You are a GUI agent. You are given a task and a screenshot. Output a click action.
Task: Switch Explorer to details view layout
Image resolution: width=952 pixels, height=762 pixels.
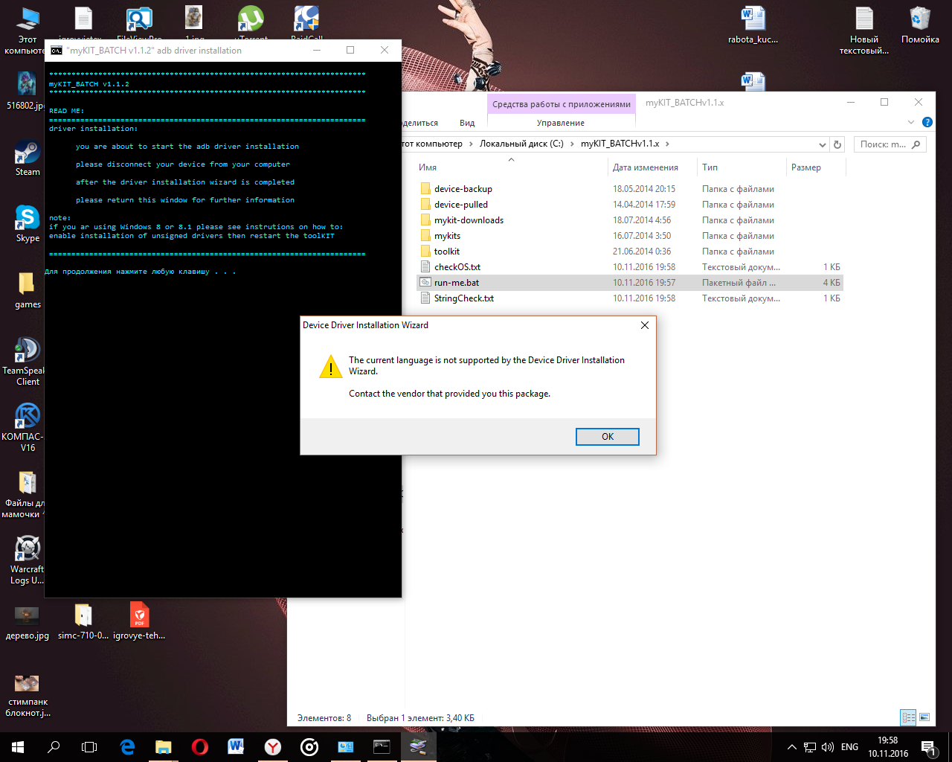(x=908, y=717)
